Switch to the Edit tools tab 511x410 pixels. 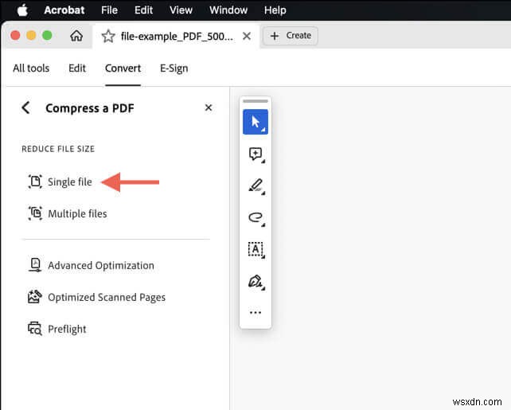point(77,68)
